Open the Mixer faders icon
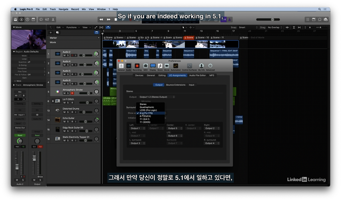The image size is (341, 201). [47, 19]
